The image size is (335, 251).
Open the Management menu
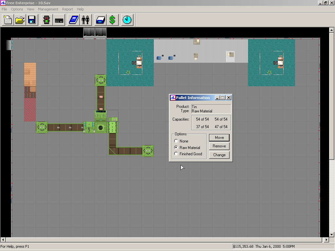pos(48,9)
